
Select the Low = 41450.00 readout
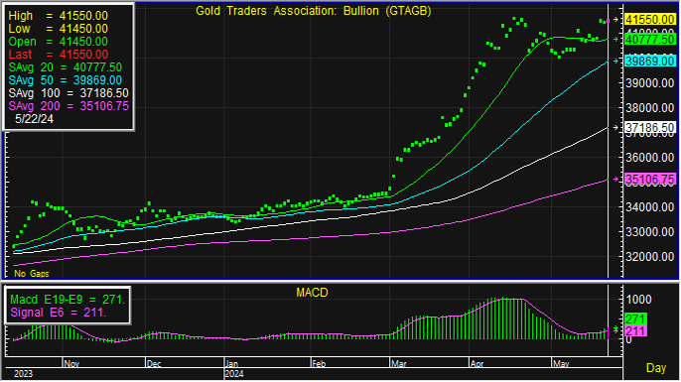59,29
